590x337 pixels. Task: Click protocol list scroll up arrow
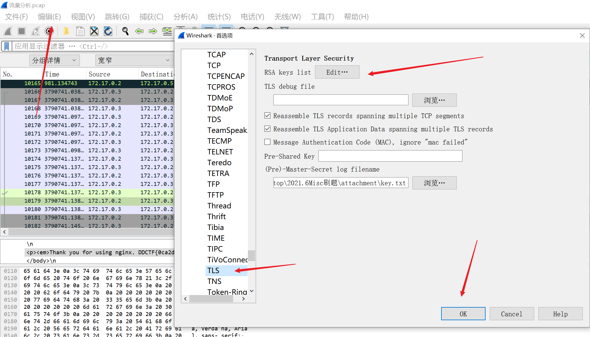point(252,54)
